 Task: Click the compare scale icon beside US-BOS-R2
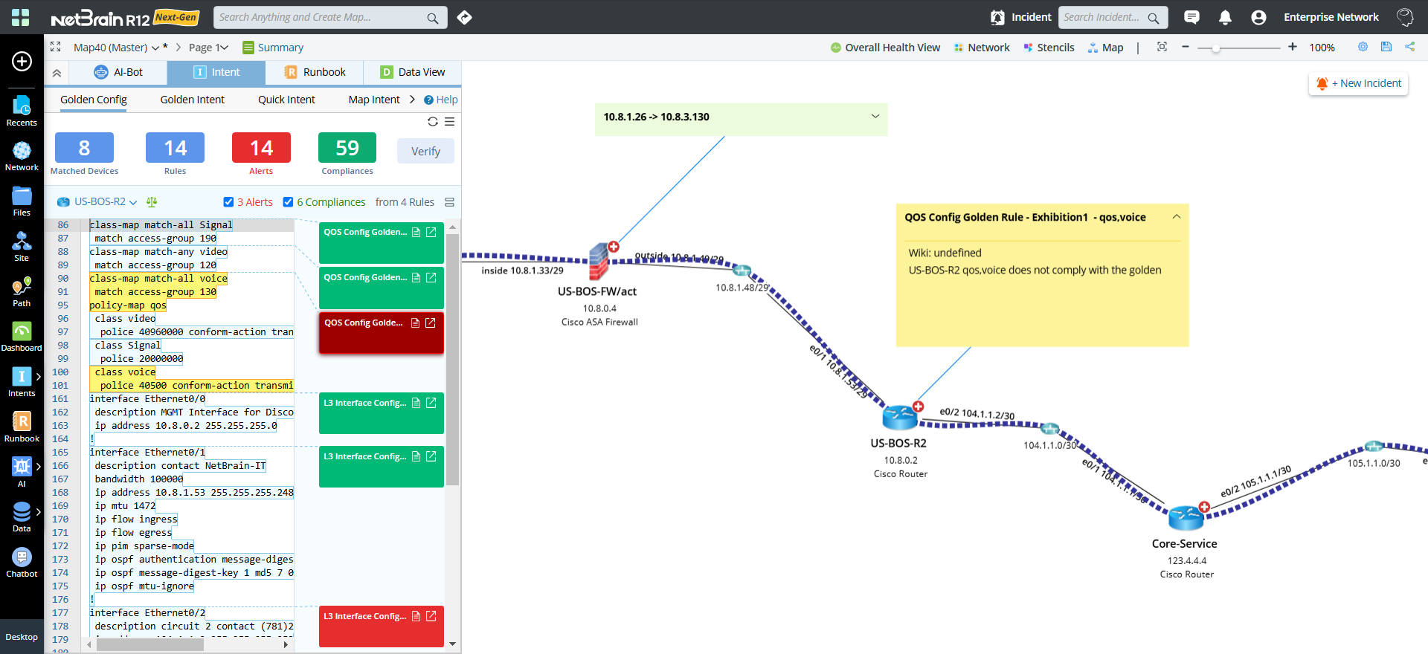[152, 201]
